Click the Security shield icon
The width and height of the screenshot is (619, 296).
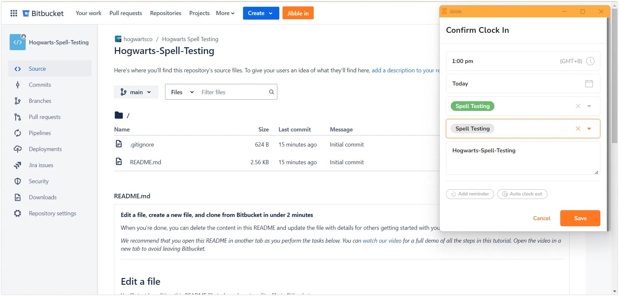18,181
